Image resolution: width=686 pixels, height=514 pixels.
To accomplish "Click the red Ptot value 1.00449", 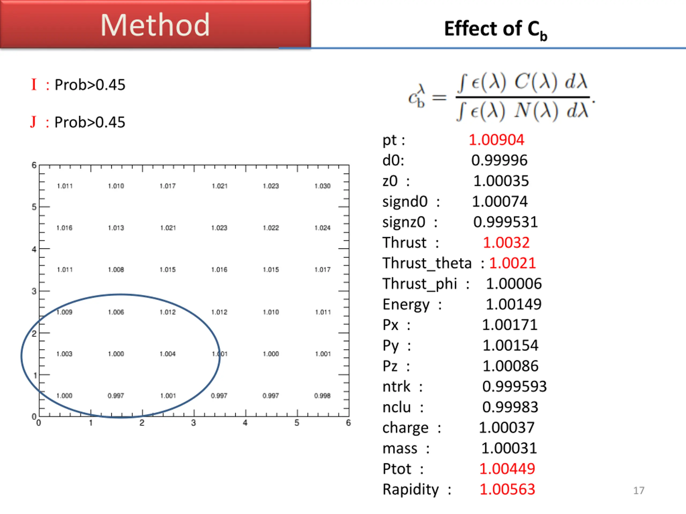I will (x=507, y=468).
